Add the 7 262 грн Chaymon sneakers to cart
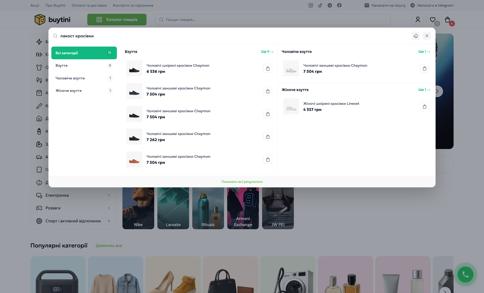 (268, 137)
